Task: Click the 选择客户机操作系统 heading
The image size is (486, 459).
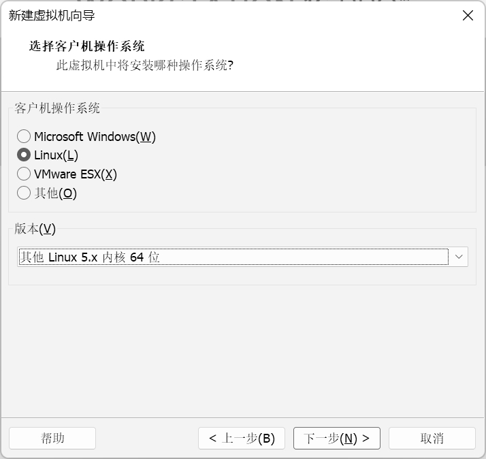Action: 86,46
